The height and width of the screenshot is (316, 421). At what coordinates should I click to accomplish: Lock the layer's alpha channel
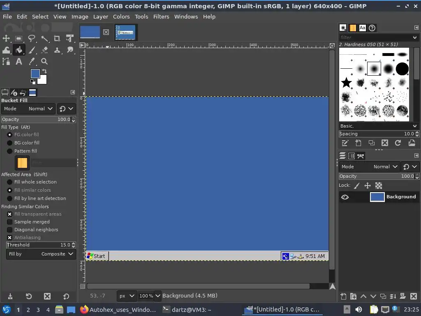(379, 186)
